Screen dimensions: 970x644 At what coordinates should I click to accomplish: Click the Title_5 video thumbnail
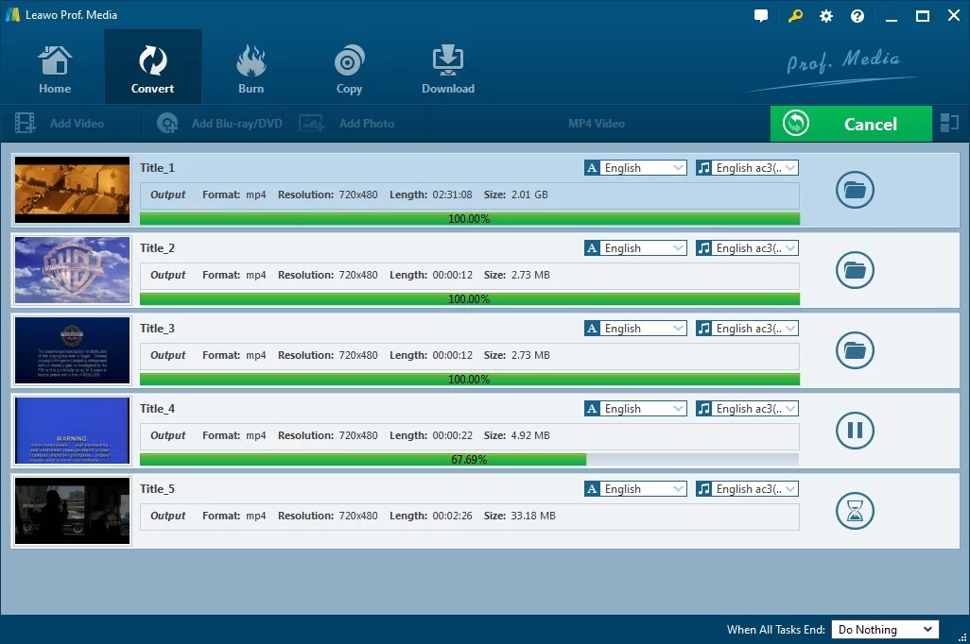[x=71, y=511]
